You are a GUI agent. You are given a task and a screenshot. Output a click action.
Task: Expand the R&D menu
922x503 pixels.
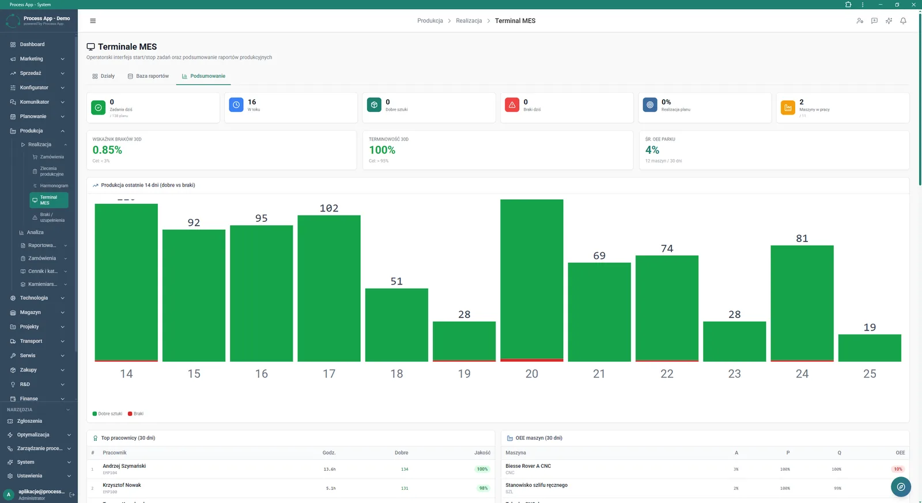coord(38,384)
